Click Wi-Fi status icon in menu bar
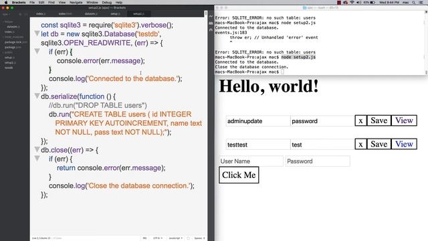428x241 pixels. point(352,2)
